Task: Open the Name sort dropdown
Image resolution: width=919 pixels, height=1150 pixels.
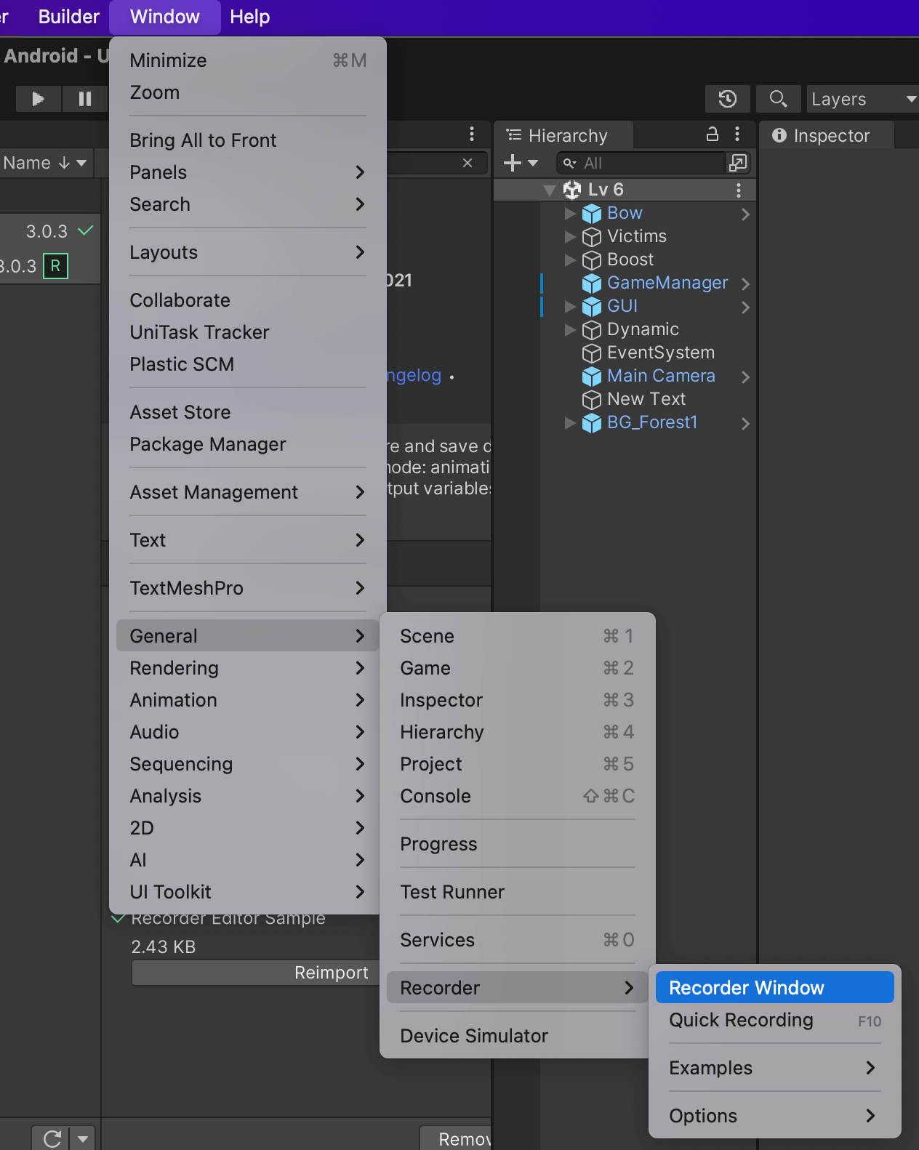Action: 45,163
